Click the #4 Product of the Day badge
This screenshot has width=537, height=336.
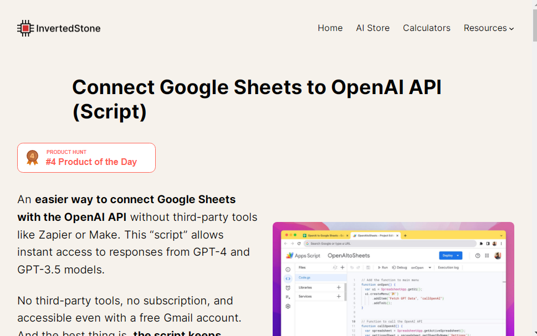(86, 157)
